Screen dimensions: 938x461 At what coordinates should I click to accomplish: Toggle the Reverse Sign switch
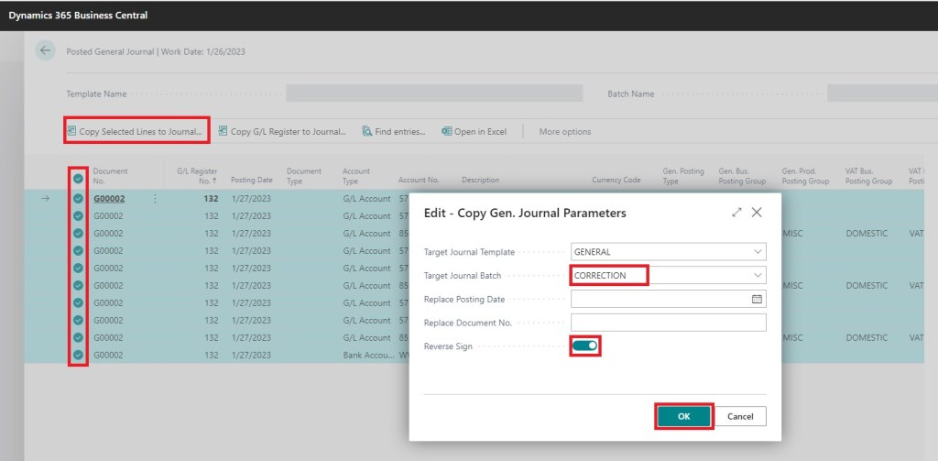pyautogui.click(x=585, y=346)
